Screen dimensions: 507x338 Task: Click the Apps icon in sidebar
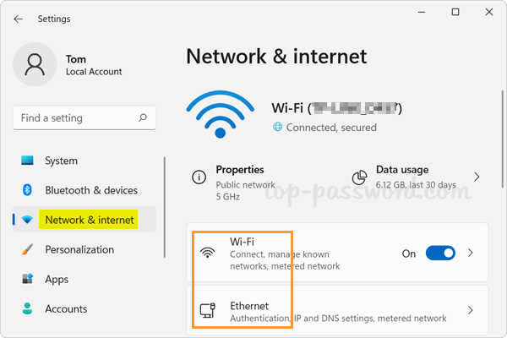point(27,279)
